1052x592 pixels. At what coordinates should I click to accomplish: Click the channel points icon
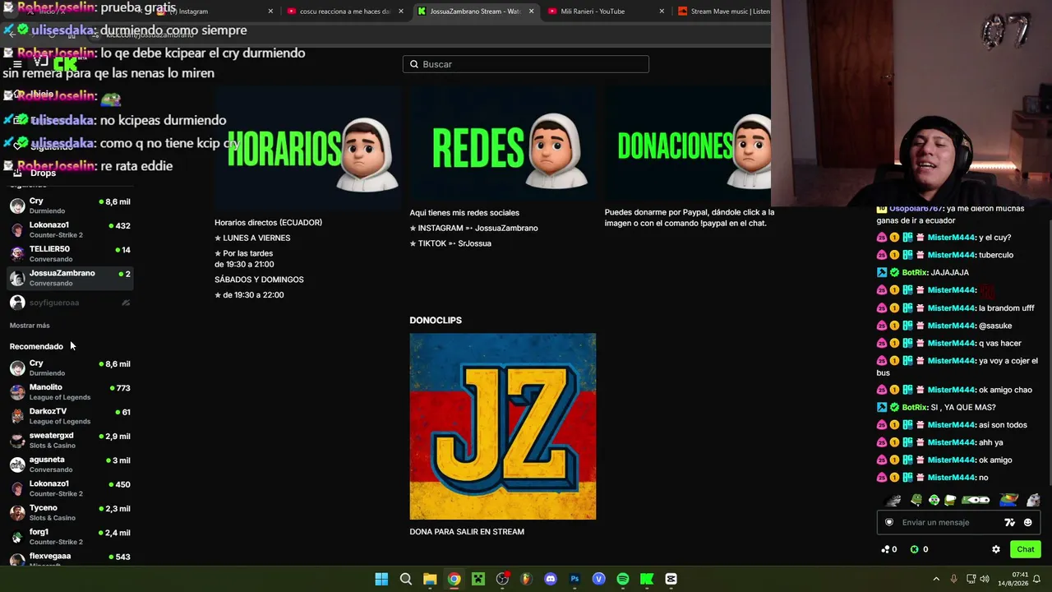click(x=887, y=549)
